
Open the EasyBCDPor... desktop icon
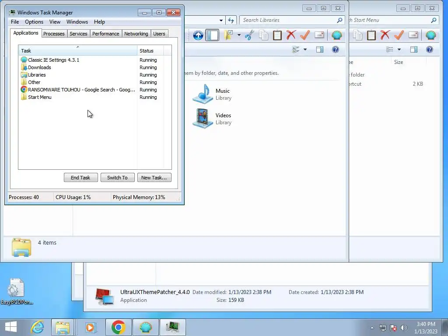pyautogui.click(x=17, y=291)
